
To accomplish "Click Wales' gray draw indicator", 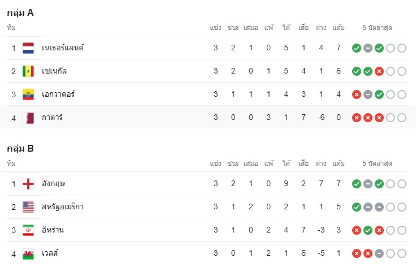I will click(x=379, y=253).
